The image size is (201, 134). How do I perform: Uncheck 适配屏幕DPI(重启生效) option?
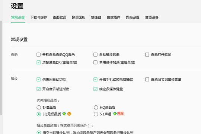pyautogui.click(x=38, y=63)
